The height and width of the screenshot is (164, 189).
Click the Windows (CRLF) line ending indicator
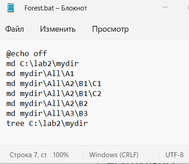coord(114,155)
